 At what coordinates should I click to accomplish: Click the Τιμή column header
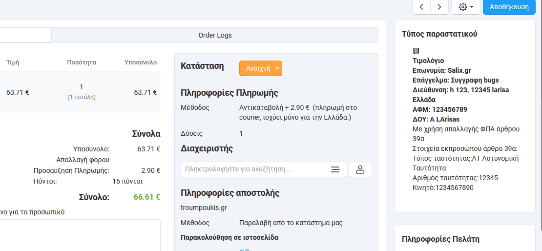tap(13, 62)
